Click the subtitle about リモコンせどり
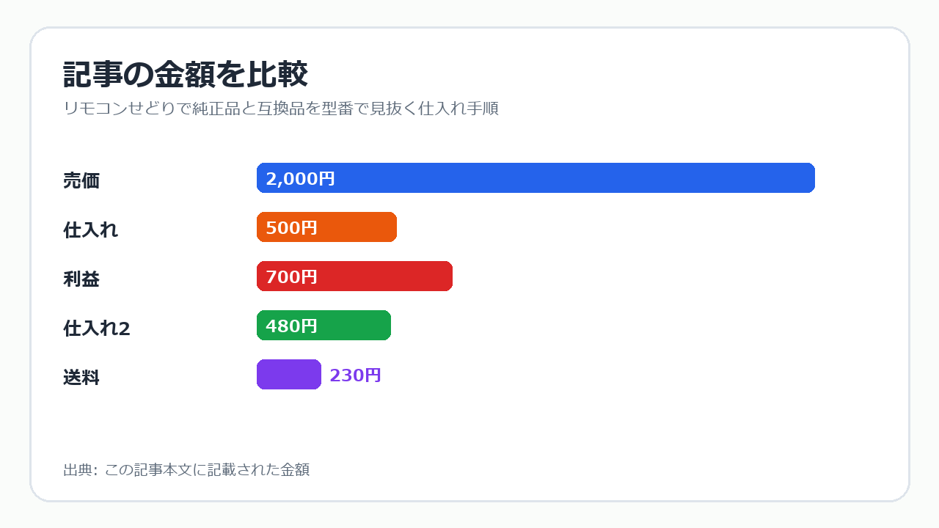939x528 pixels. [x=281, y=109]
